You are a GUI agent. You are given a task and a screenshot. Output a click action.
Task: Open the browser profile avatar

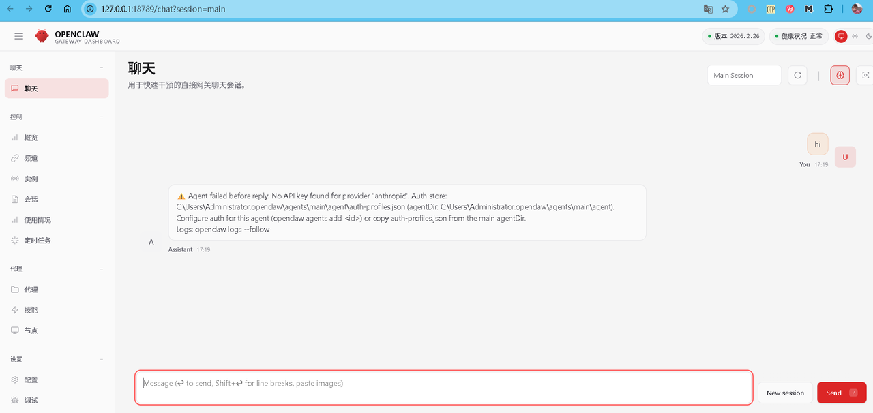click(x=857, y=9)
